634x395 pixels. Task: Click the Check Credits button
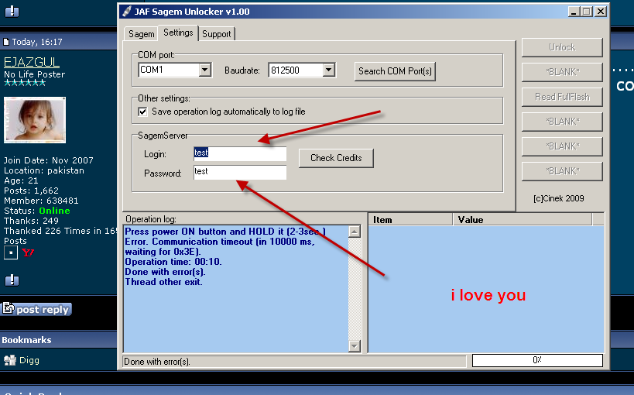[336, 158]
